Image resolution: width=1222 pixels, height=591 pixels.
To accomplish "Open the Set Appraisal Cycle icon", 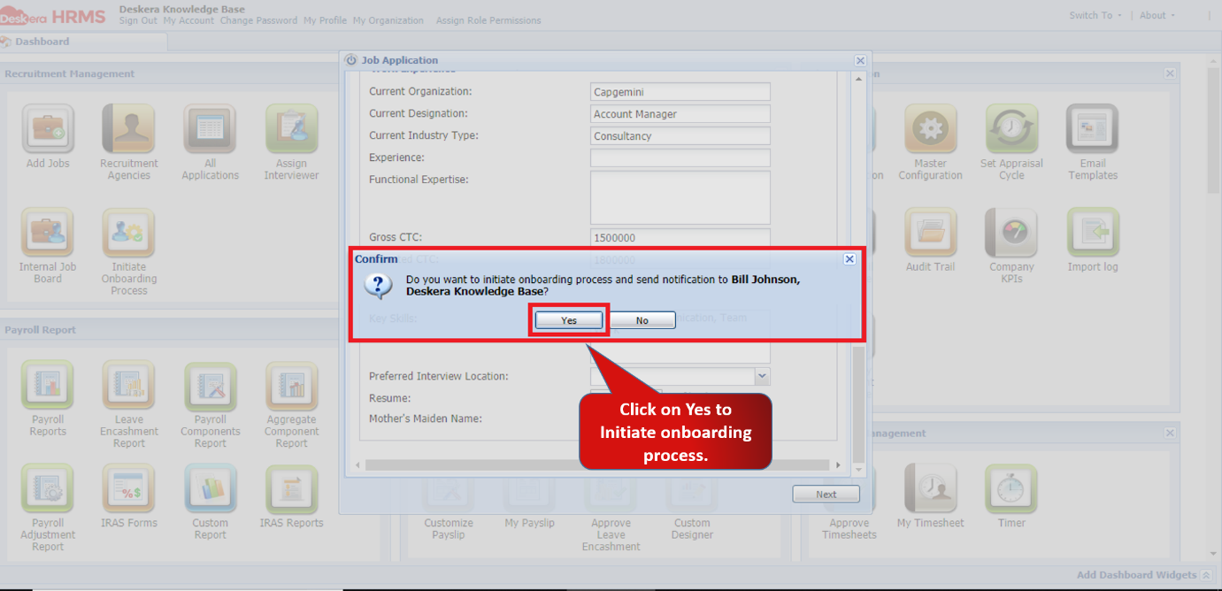I will [1011, 129].
